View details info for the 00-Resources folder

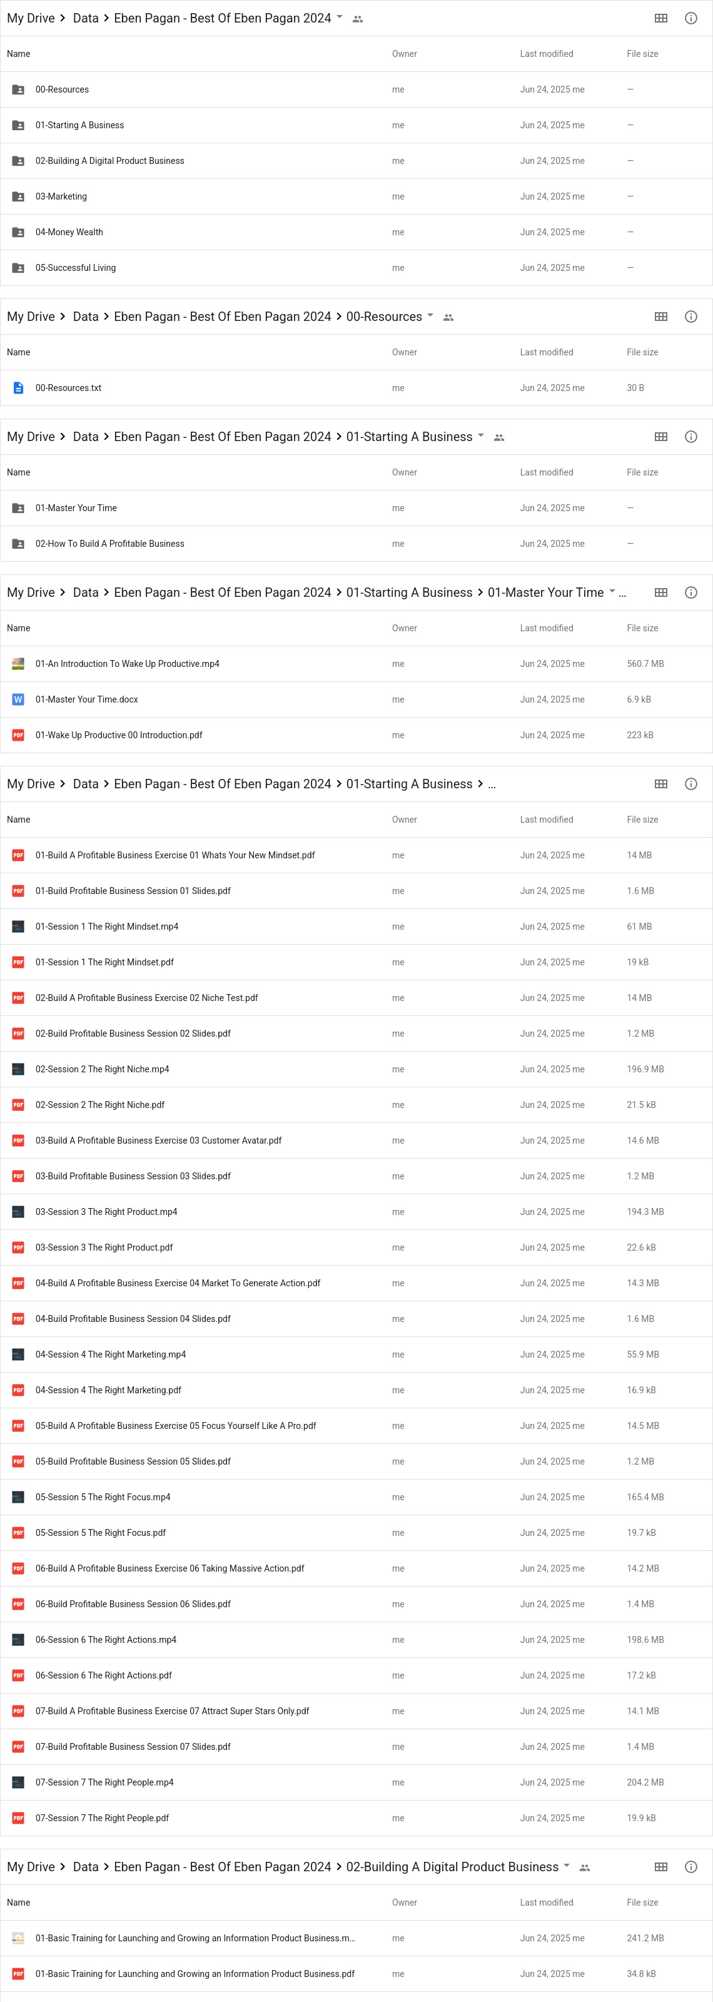[x=690, y=317]
